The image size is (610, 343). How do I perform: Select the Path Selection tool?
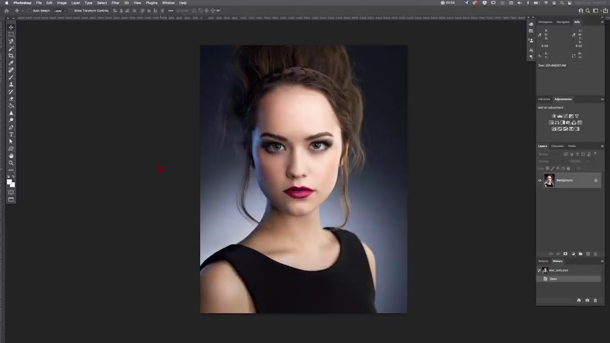pyautogui.click(x=11, y=141)
